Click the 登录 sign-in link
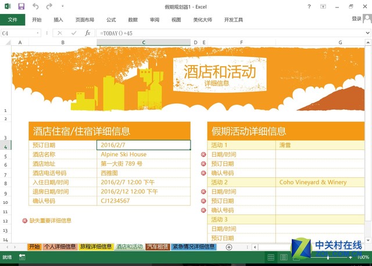The width and height of the screenshot is (372, 266). (x=356, y=19)
